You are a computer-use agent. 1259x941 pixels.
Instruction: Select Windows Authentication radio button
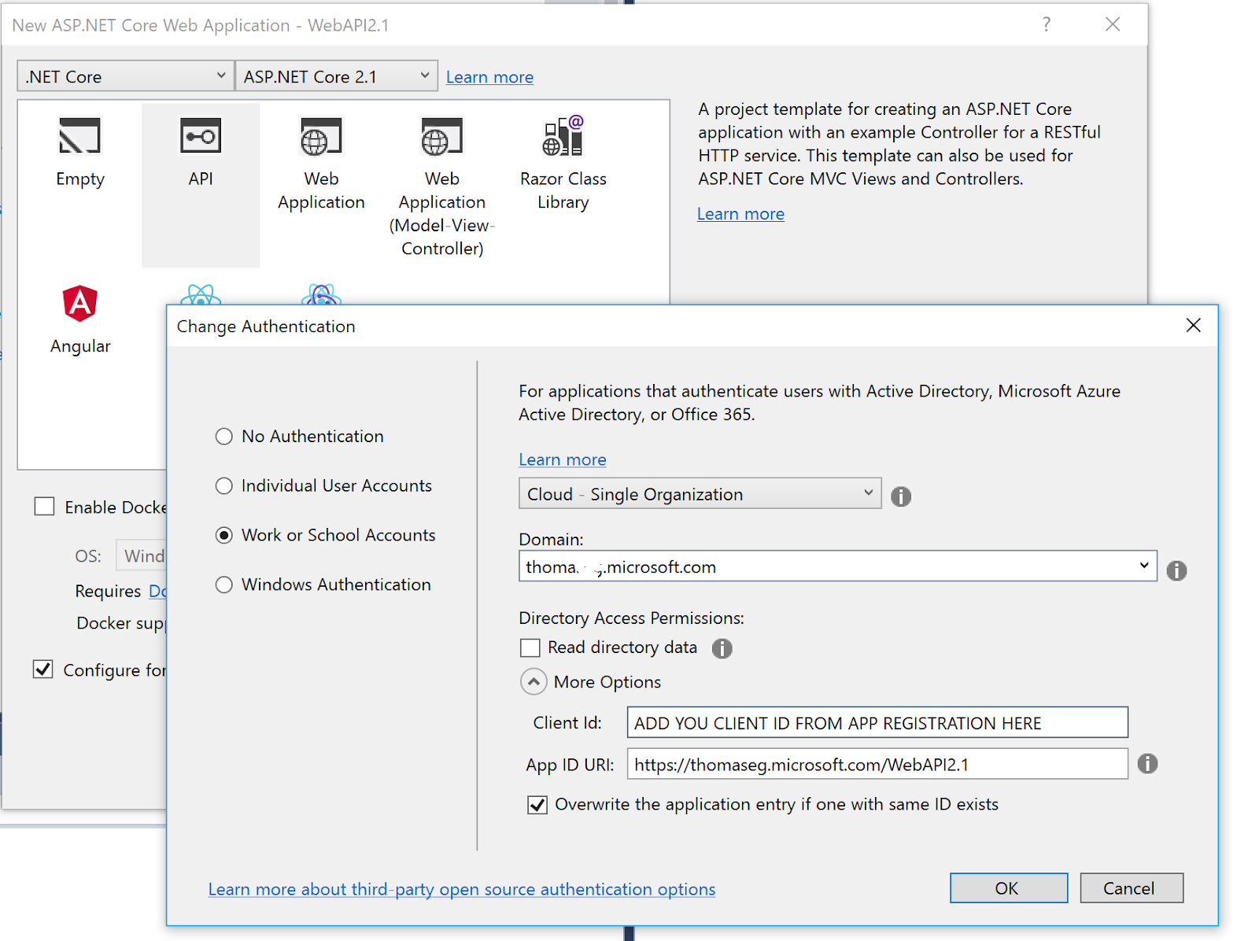click(x=224, y=585)
